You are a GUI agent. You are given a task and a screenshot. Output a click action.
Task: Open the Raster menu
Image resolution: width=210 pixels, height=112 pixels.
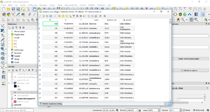[60, 5]
